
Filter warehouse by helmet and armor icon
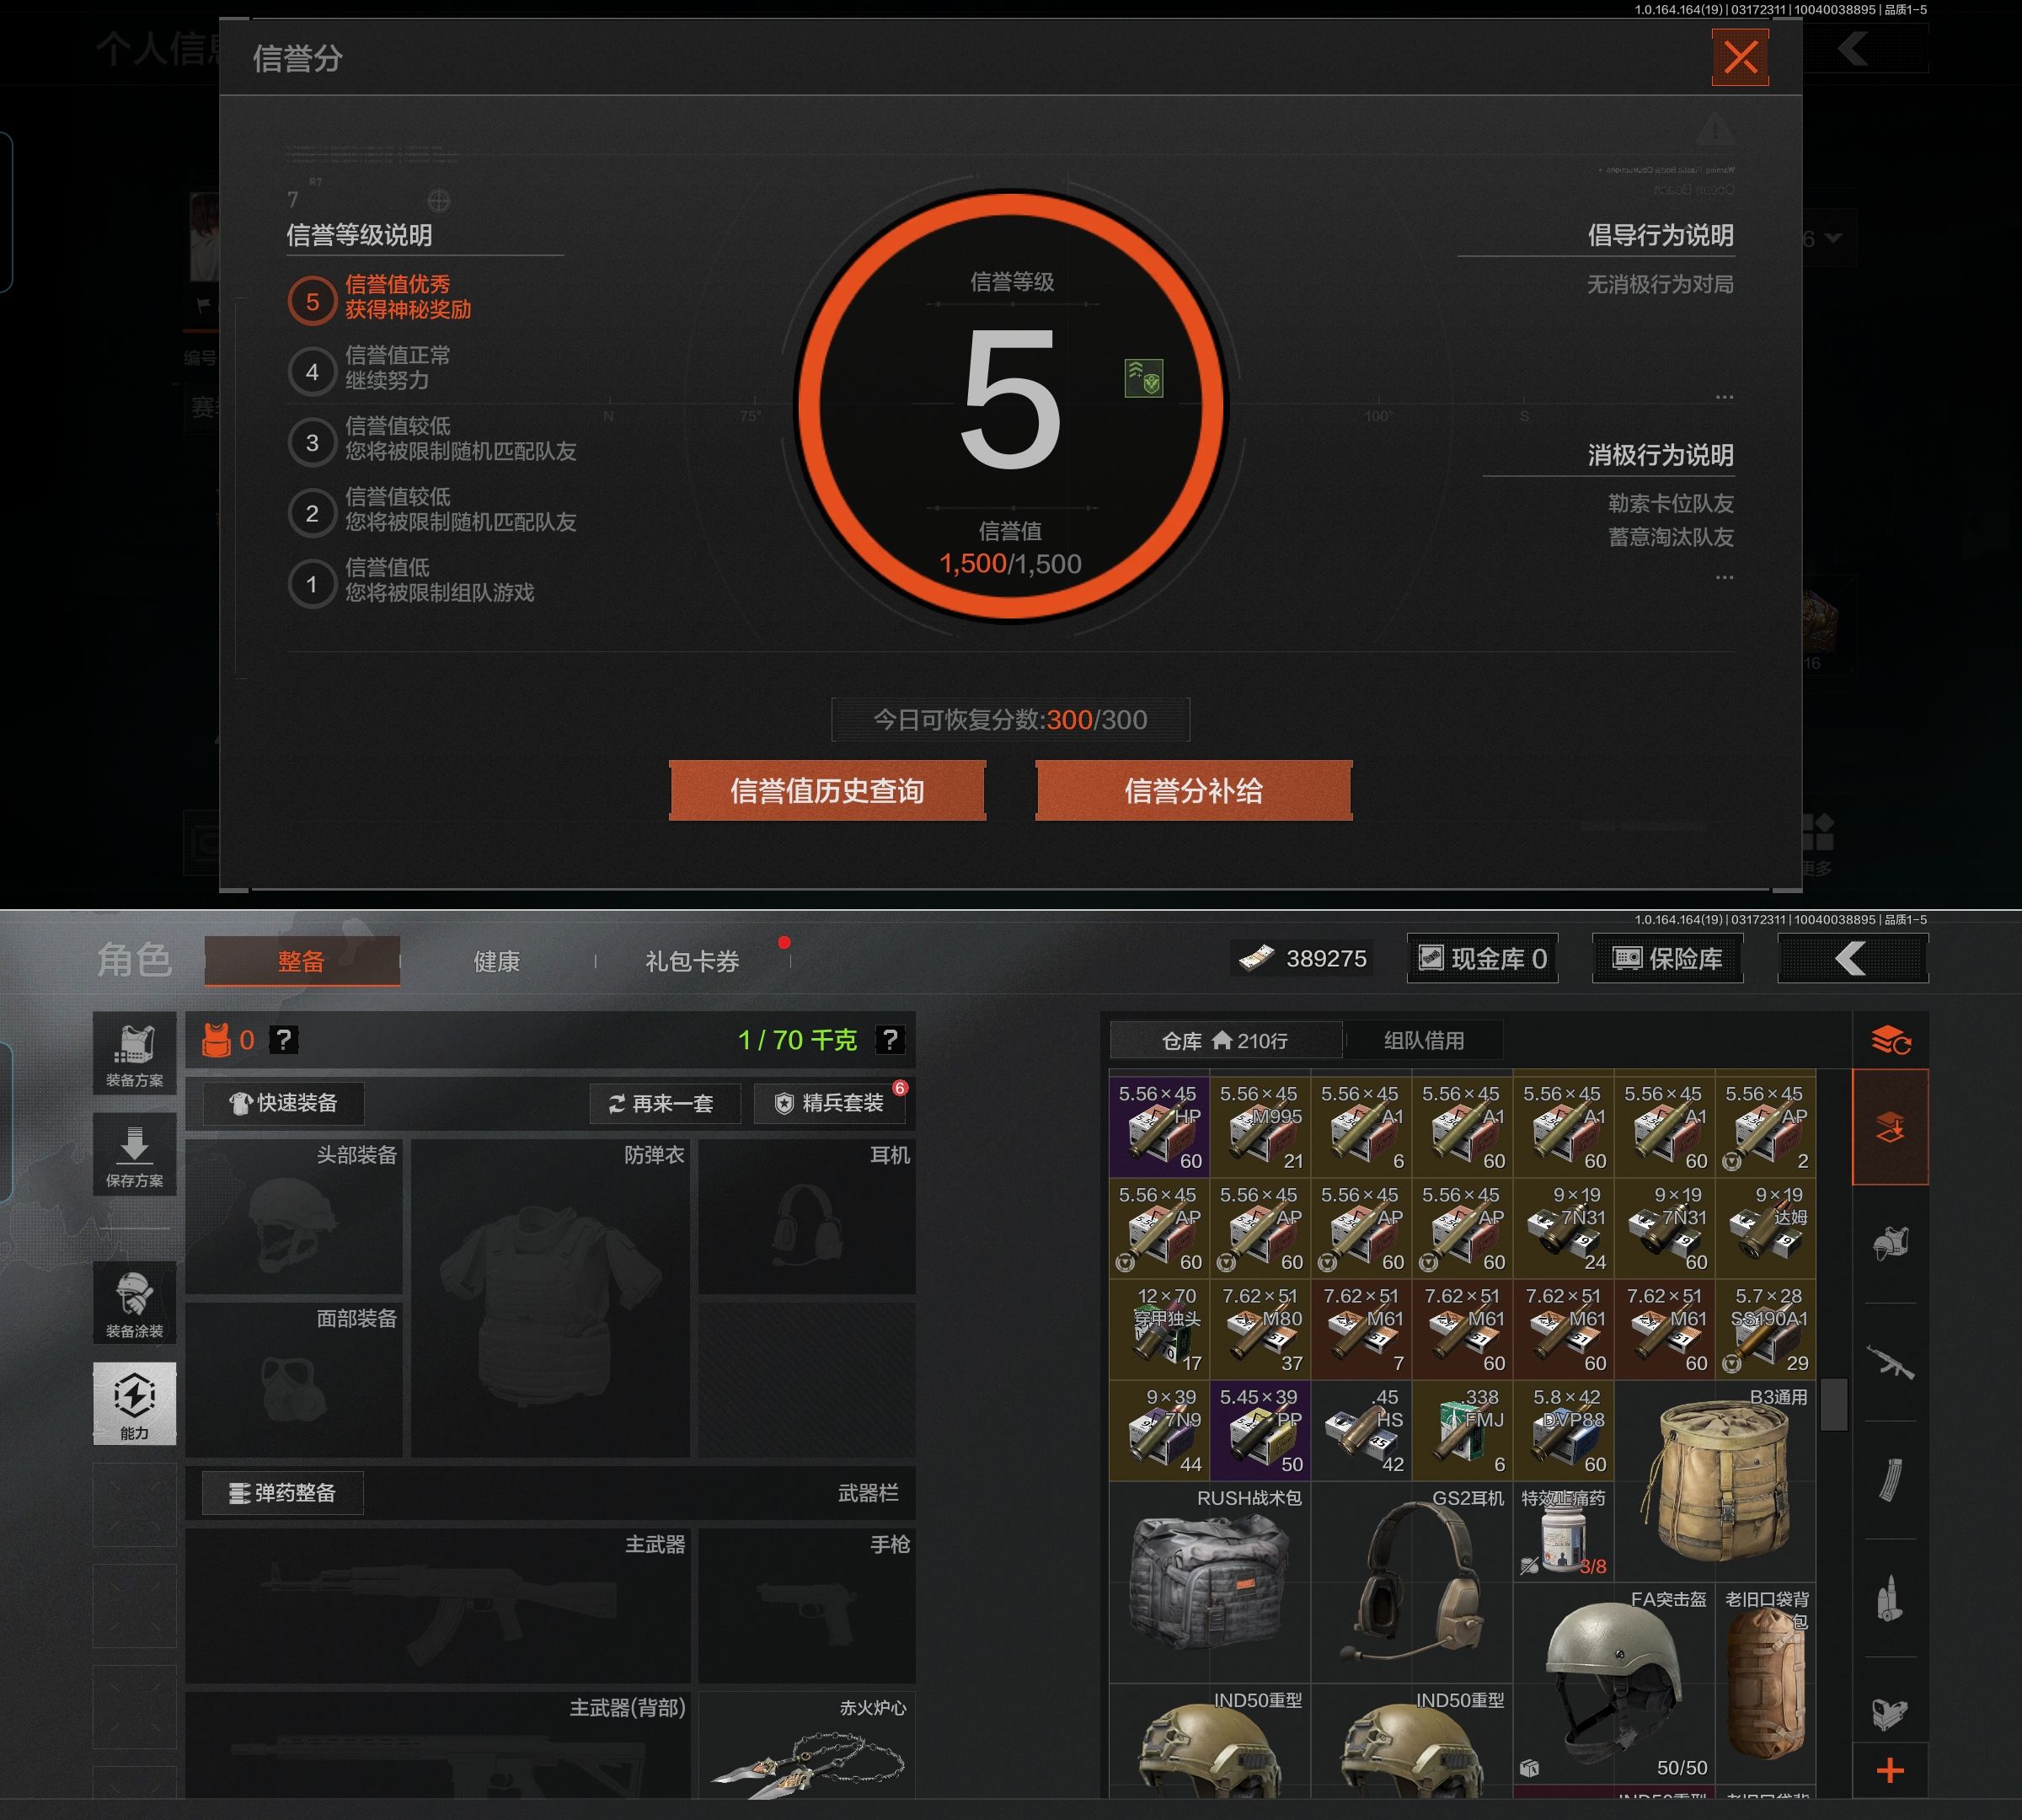click(x=1890, y=1243)
